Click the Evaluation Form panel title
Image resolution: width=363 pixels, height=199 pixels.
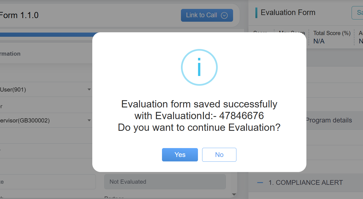pyautogui.click(x=288, y=13)
